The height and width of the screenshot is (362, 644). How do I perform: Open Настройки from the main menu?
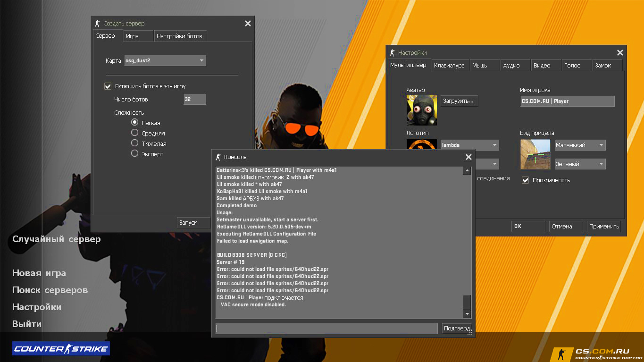[37, 307]
